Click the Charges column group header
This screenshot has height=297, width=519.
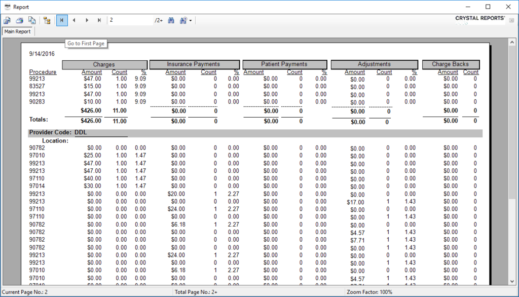click(104, 64)
